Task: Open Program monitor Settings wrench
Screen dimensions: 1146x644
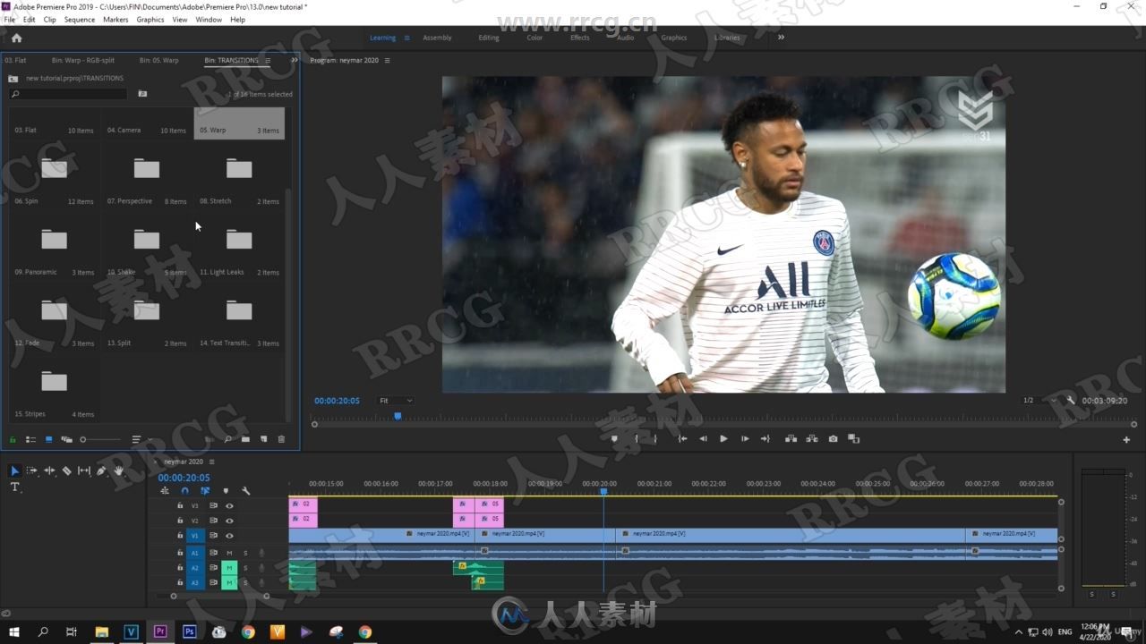Action: click(x=1071, y=401)
